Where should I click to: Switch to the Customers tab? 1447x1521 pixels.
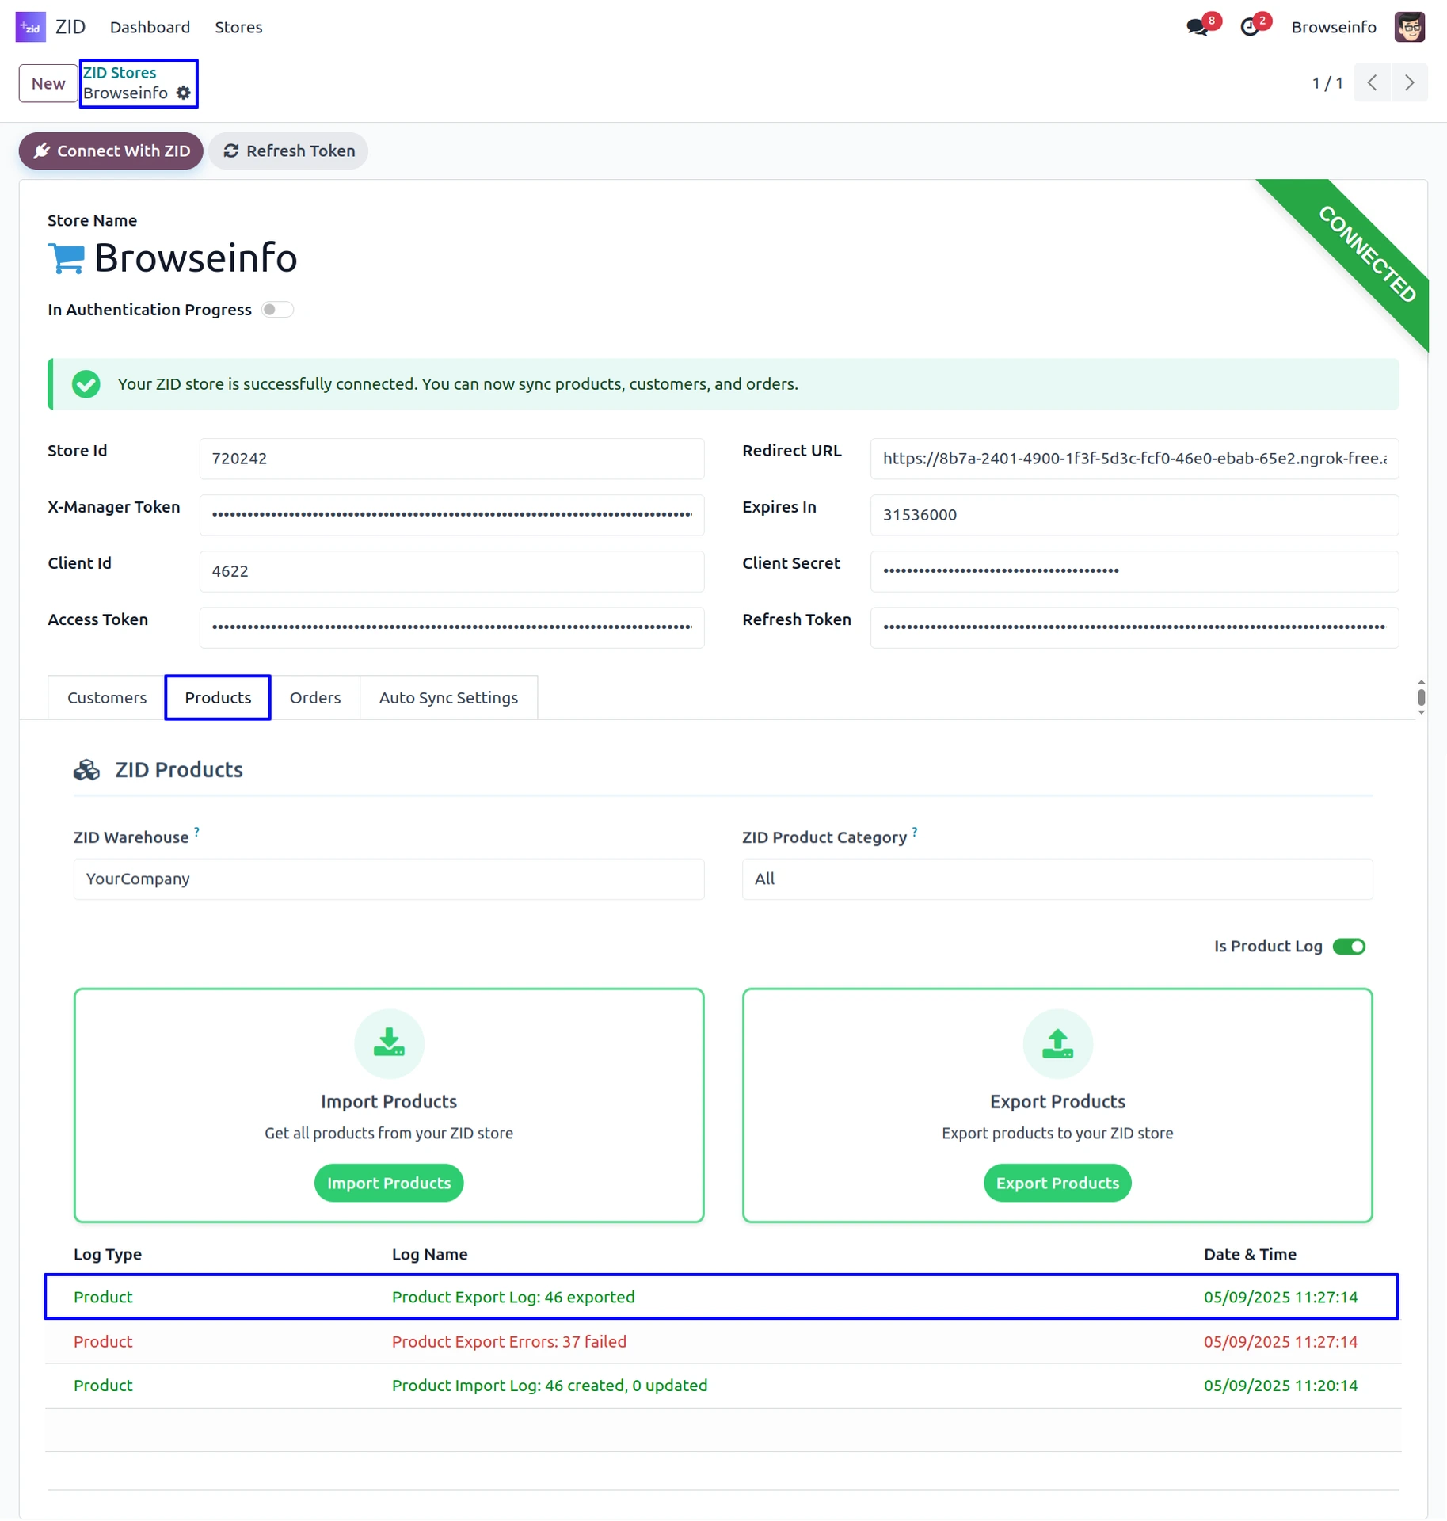point(107,698)
